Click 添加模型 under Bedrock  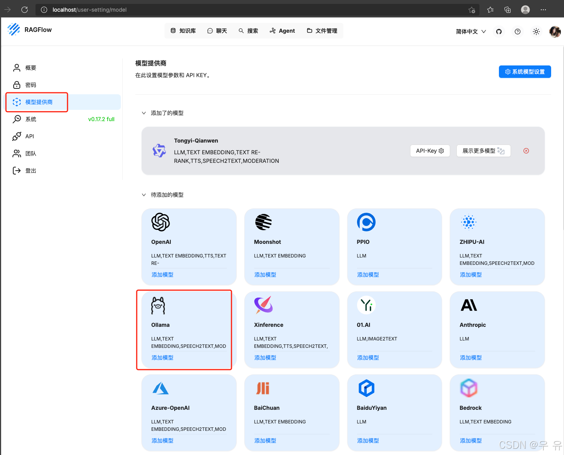pos(471,441)
